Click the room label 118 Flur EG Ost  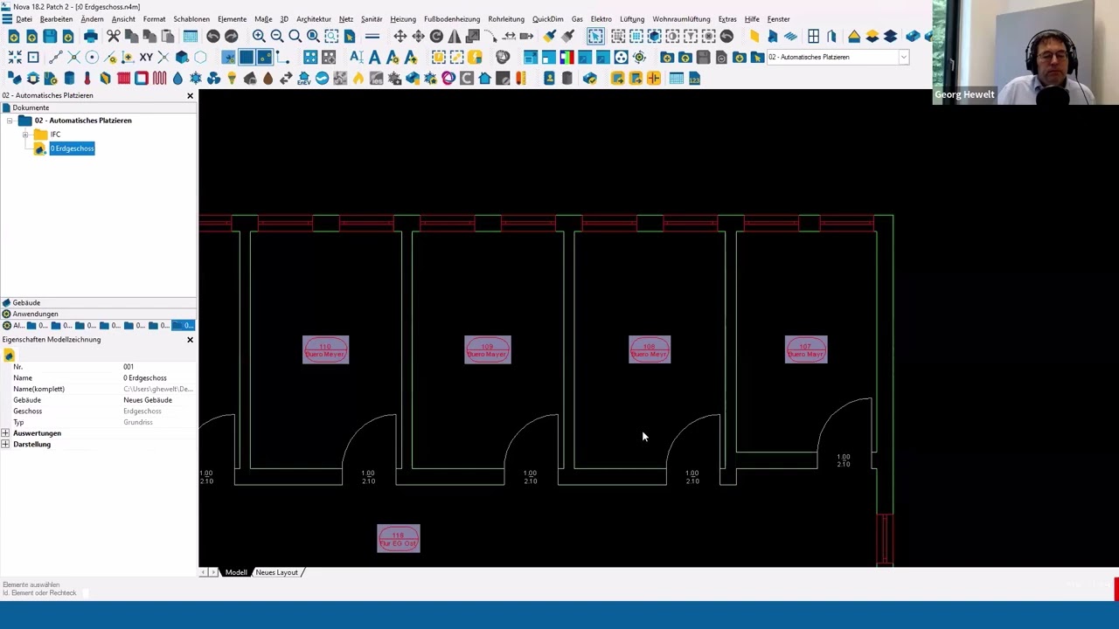click(x=399, y=538)
